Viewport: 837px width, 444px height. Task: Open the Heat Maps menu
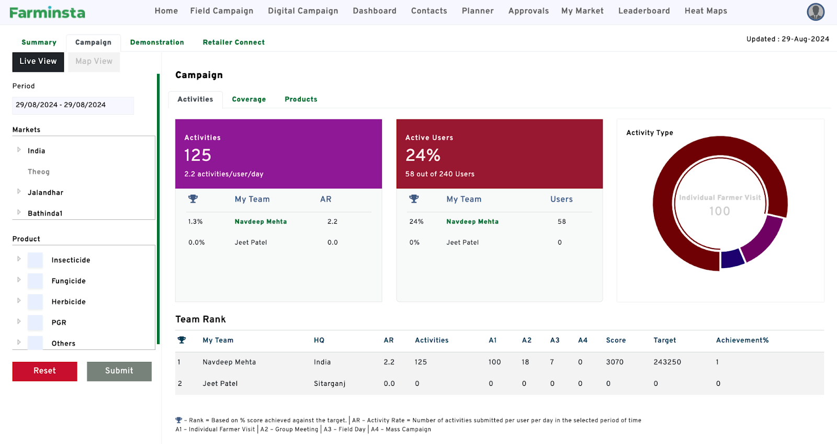pyautogui.click(x=705, y=11)
